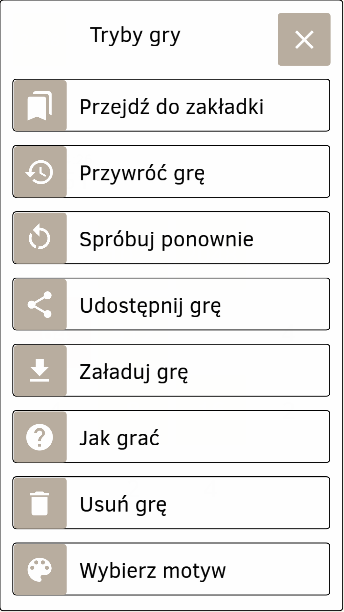
Task: Open "Przejdź do zakładki" menu entry
Action: pyautogui.click(x=171, y=106)
